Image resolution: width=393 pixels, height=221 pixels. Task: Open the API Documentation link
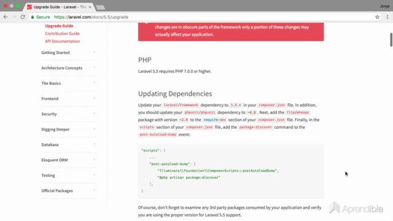pos(63,41)
